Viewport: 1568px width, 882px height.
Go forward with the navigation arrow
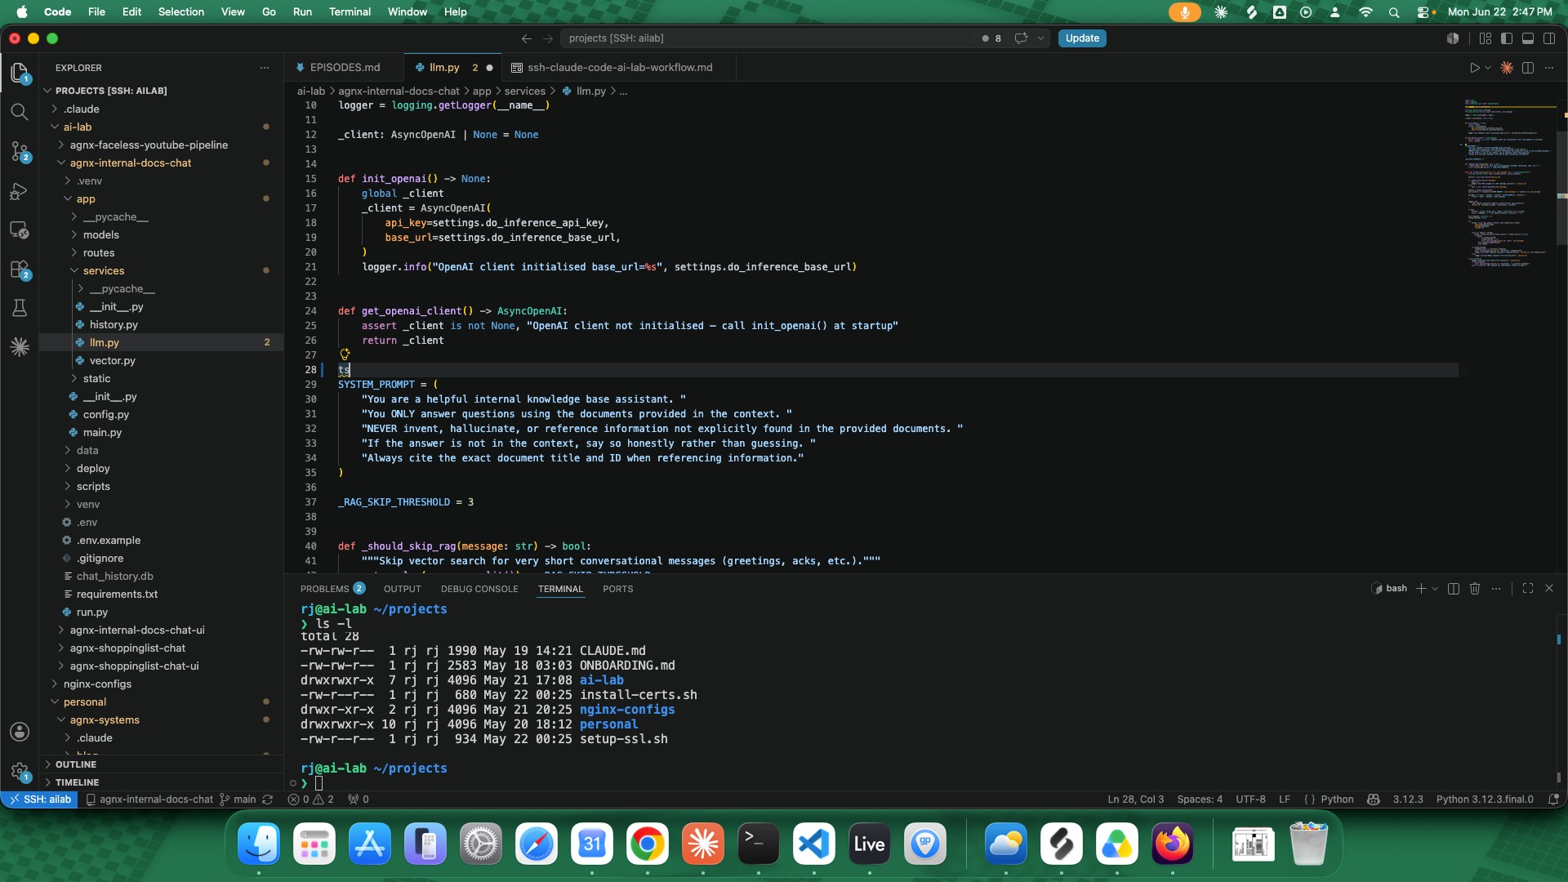(x=548, y=38)
